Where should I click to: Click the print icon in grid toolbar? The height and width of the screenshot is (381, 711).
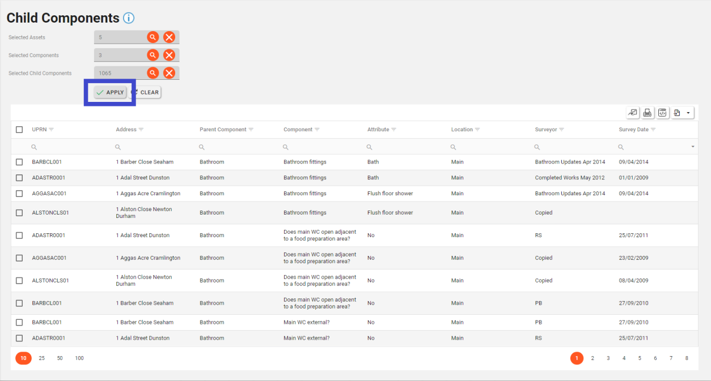(x=647, y=113)
